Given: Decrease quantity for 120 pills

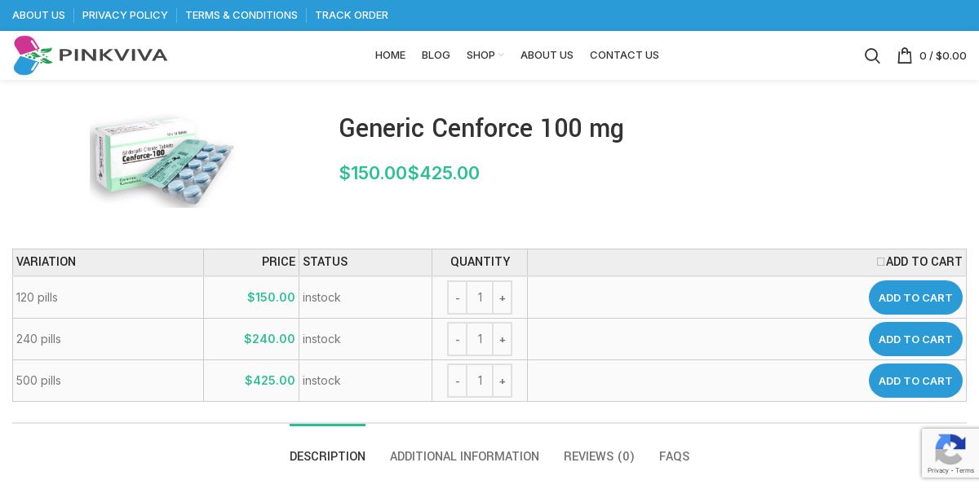Looking at the screenshot, I should [458, 297].
